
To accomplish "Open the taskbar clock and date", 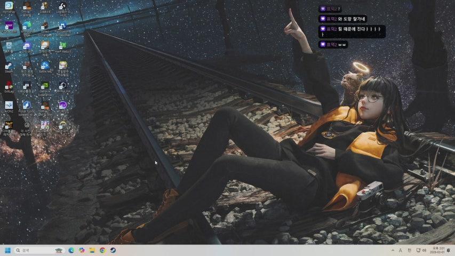I will pyautogui.click(x=438, y=250).
